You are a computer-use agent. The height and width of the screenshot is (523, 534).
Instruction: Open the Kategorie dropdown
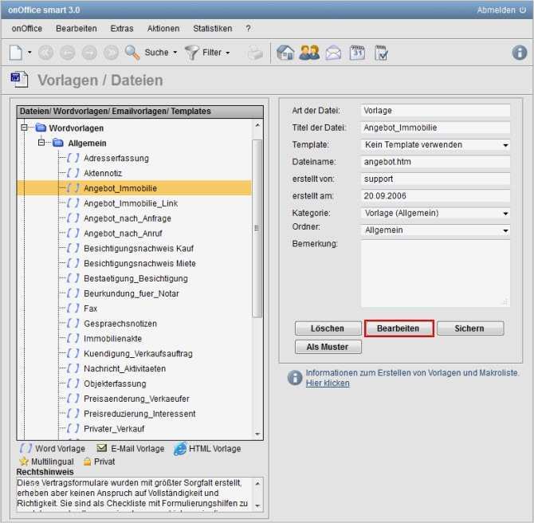click(435, 214)
